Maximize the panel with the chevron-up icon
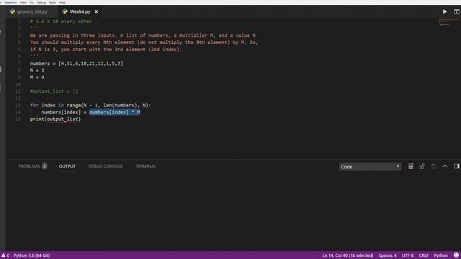 (445, 166)
